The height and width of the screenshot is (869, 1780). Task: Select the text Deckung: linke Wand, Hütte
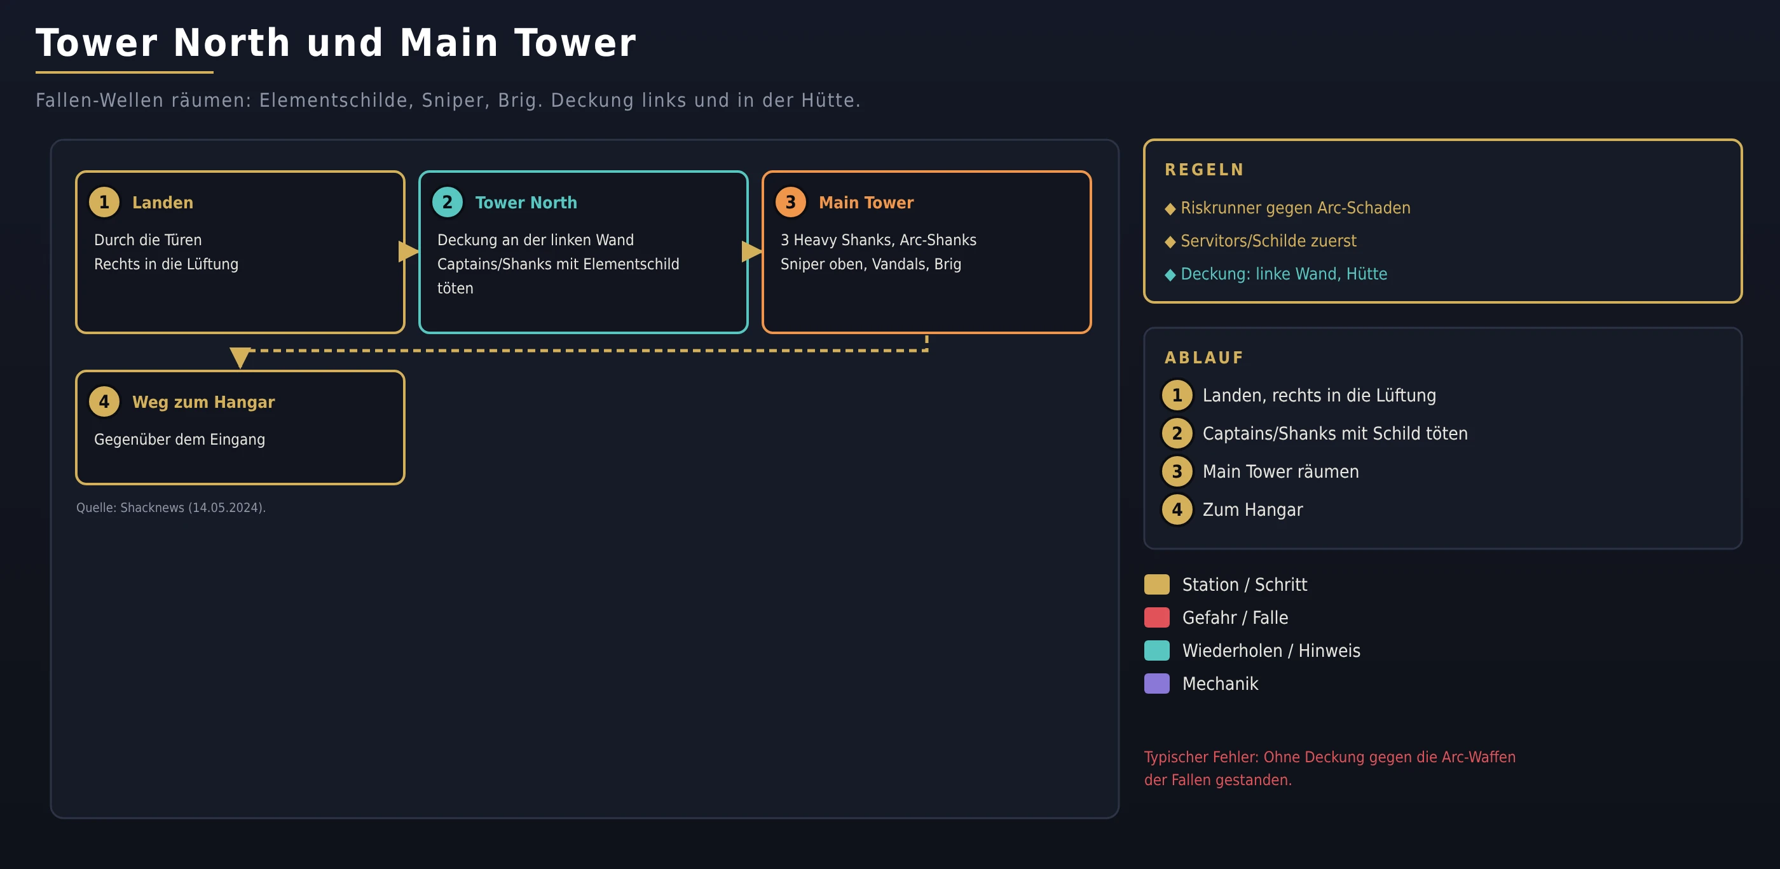click(1284, 274)
